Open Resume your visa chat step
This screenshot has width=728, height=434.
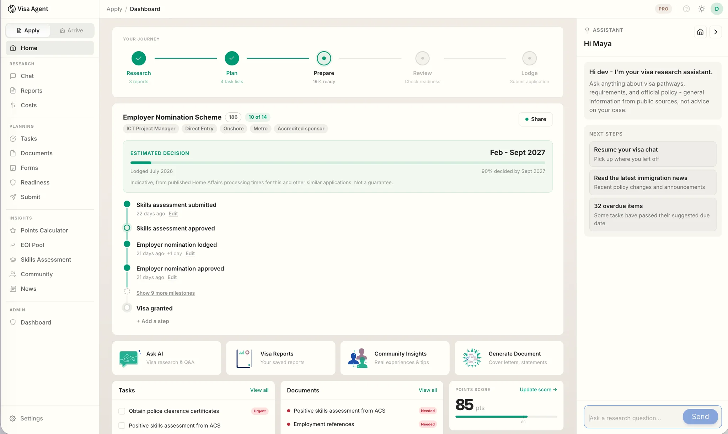[x=653, y=154]
